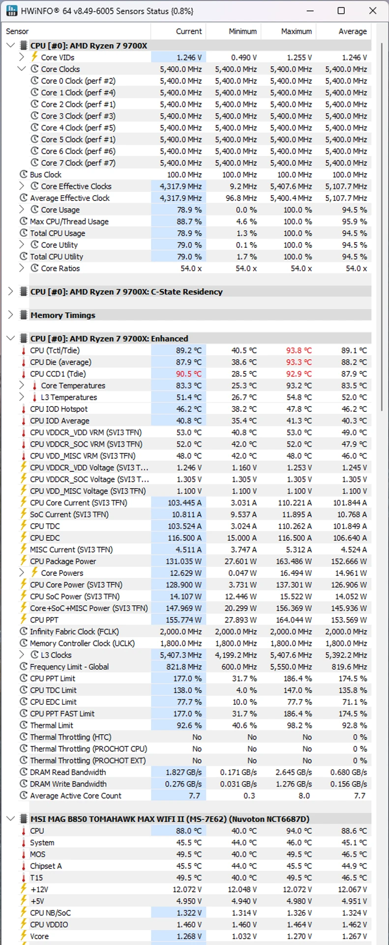Expand the L3 Clocks group
The height and width of the screenshot is (945, 389).
coord(21,655)
